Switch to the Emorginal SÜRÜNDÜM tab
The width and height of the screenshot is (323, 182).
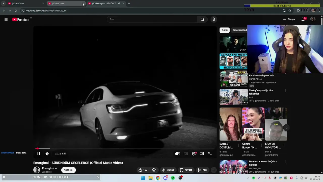point(104,4)
